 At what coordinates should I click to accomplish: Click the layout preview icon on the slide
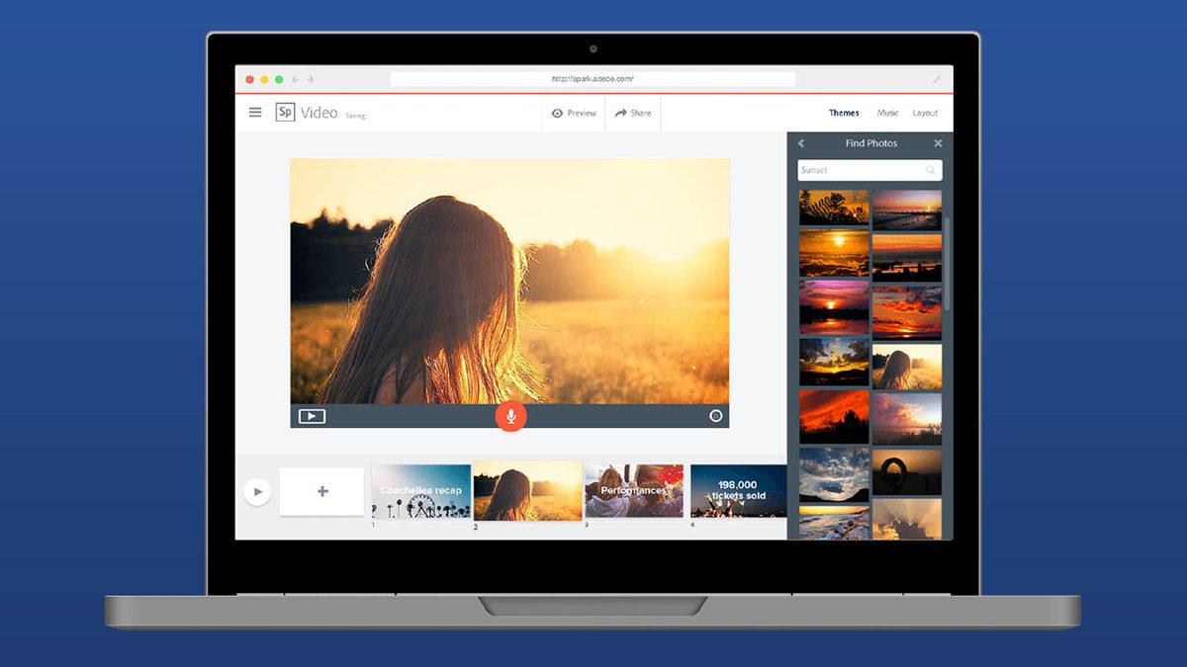point(311,416)
